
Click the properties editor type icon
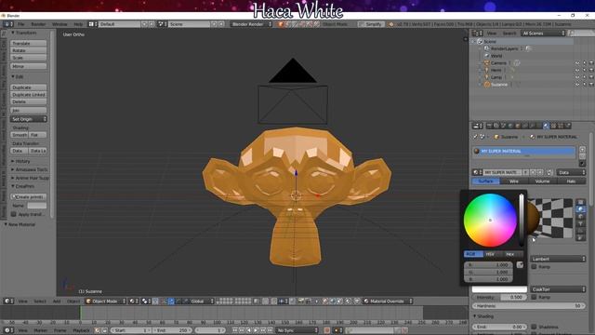pyautogui.click(x=477, y=126)
